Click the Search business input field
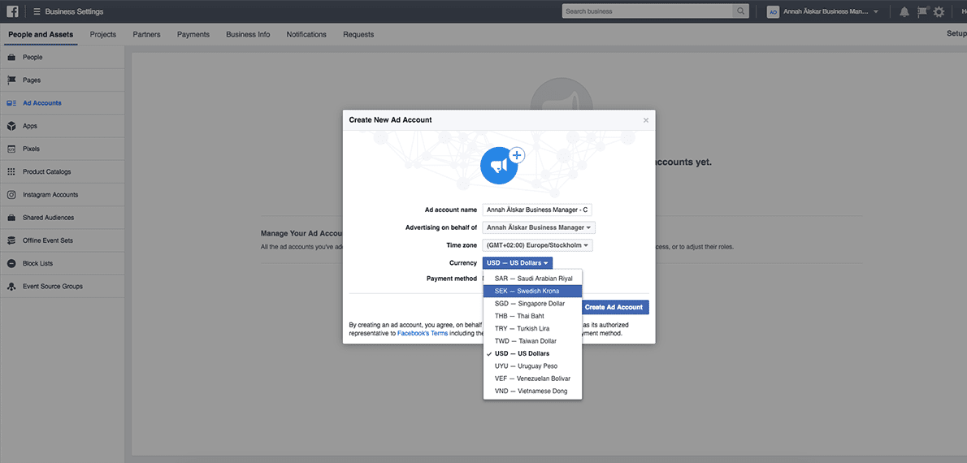This screenshot has height=463, width=967. pos(646,11)
